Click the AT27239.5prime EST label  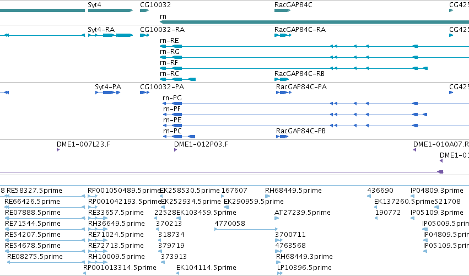303,213
